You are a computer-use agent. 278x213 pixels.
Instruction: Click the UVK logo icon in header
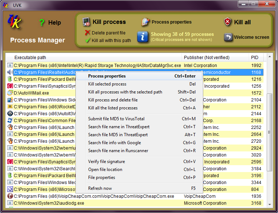[15, 22]
